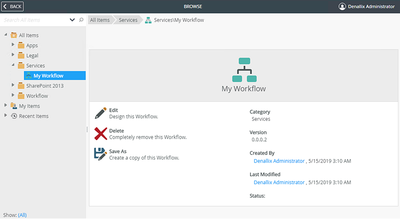This screenshot has width=400, height=219.
Task: Click the search magnifier icon
Action: coord(81,20)
